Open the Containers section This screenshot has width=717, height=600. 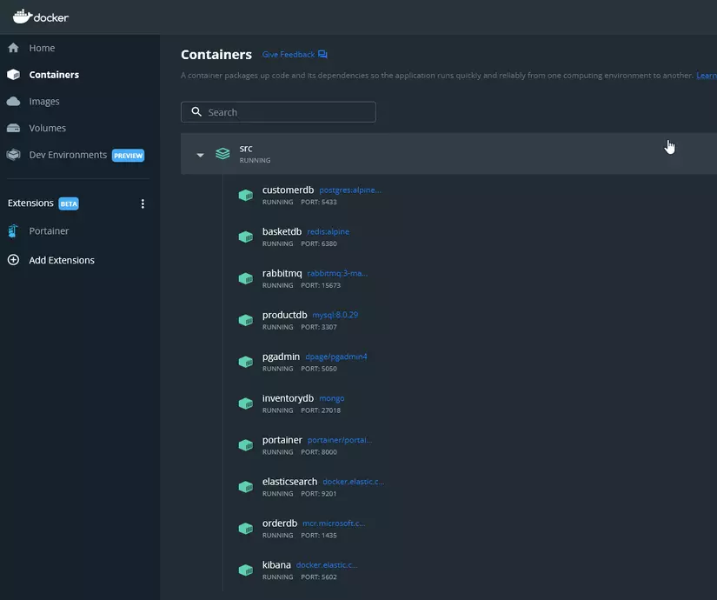(54, 75)
